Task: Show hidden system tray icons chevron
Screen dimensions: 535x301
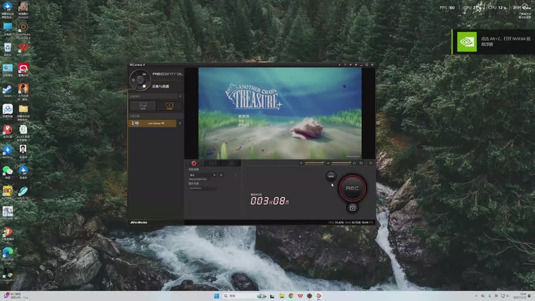Action: pos(476,296)
